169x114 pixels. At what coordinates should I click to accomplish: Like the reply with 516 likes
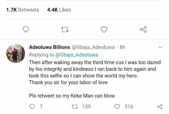coord(117,107)
